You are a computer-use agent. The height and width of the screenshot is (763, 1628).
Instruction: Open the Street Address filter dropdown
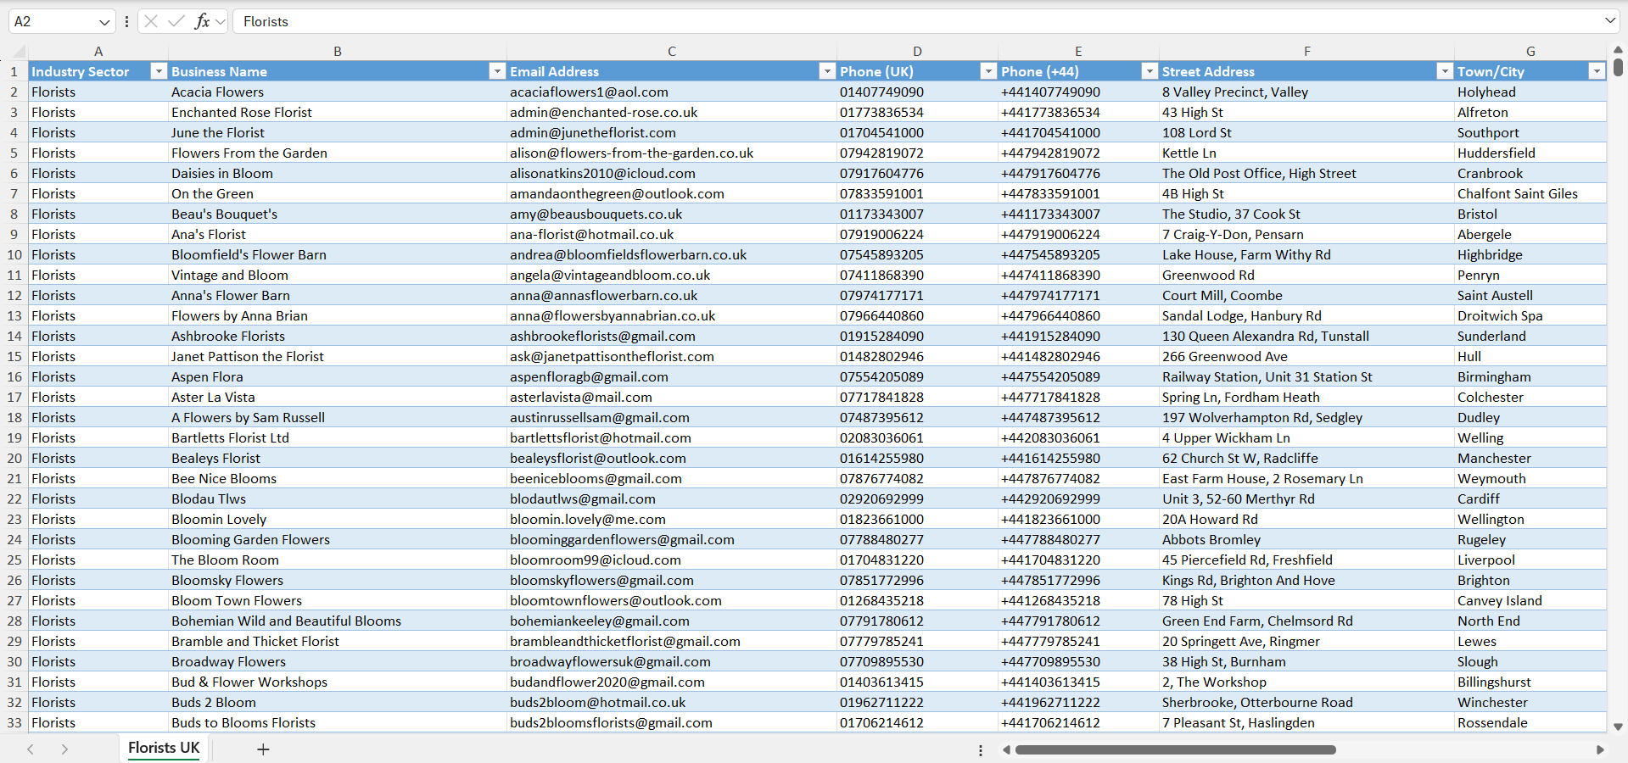click(1445, 71)
